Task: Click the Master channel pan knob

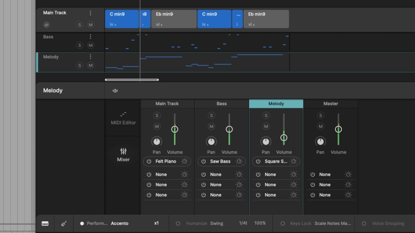Action: [x=320, y=142]
